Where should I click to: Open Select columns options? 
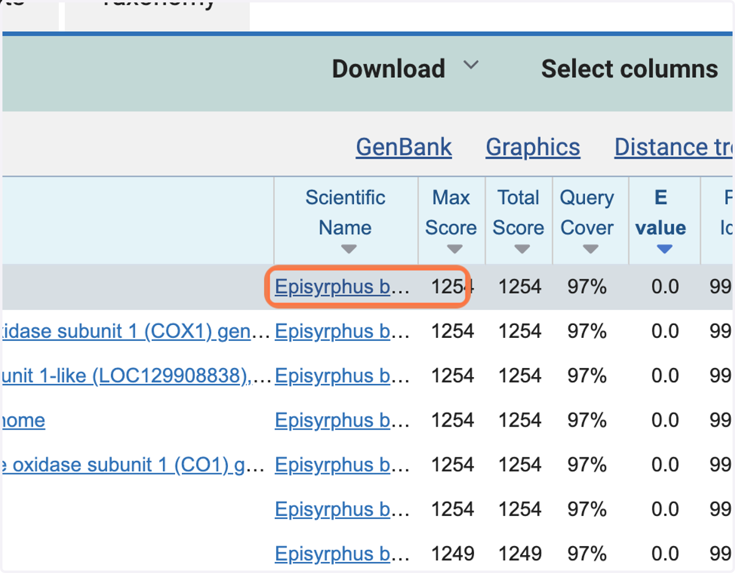tap(629, 69)
